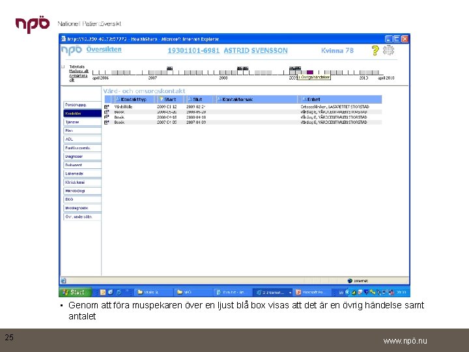The image size is (469, 352).
Task: Click the black event markers near 2009
Action: coord(295,68)
